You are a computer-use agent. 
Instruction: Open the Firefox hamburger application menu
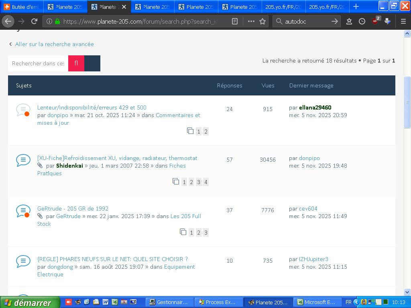(403, 21)
